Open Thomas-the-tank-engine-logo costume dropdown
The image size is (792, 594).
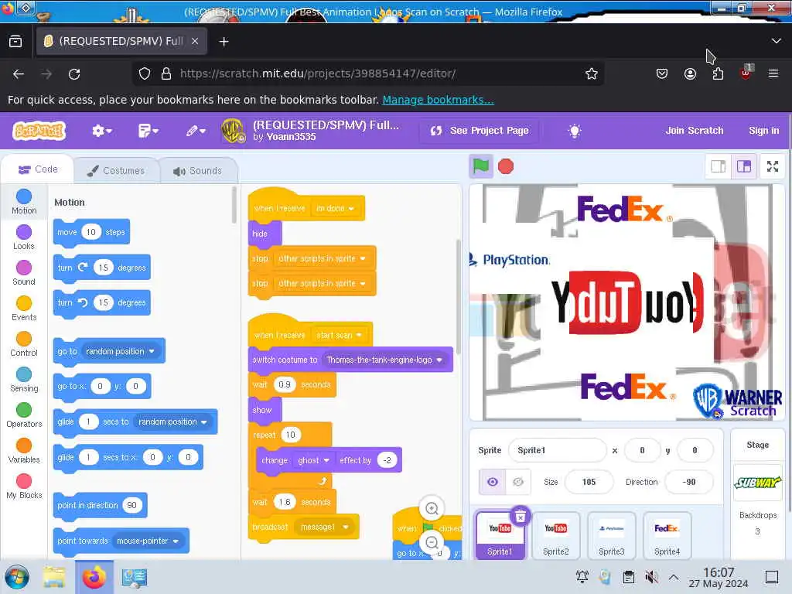click(384, 360)
